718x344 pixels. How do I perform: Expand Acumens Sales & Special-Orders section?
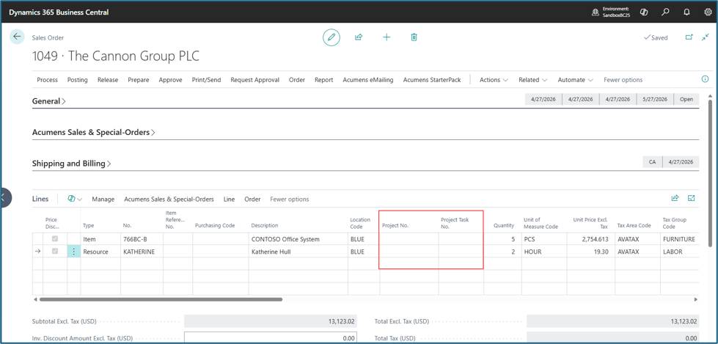[93, 132]
